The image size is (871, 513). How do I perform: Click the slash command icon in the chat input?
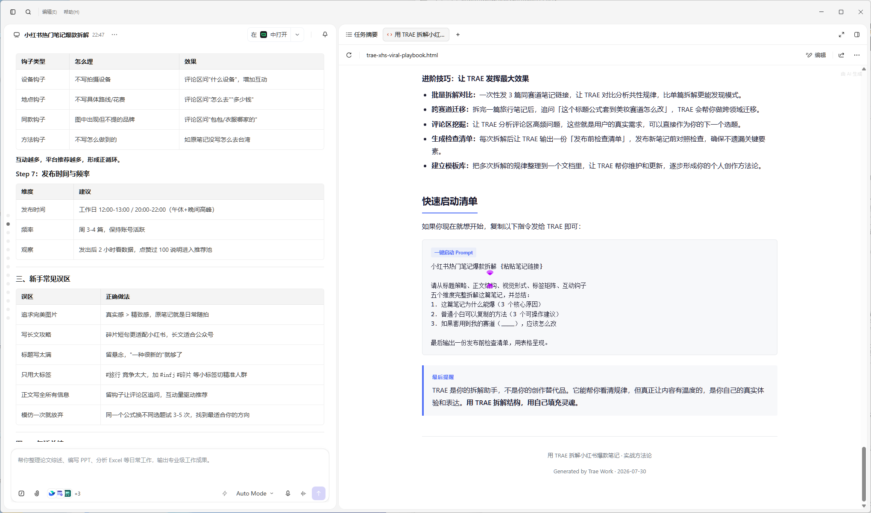[21, 493]
